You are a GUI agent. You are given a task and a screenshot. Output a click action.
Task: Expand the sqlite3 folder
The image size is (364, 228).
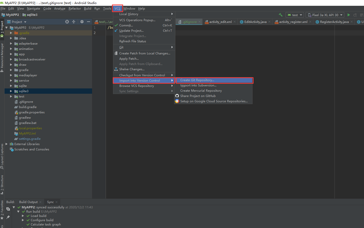tap(11, 91)
